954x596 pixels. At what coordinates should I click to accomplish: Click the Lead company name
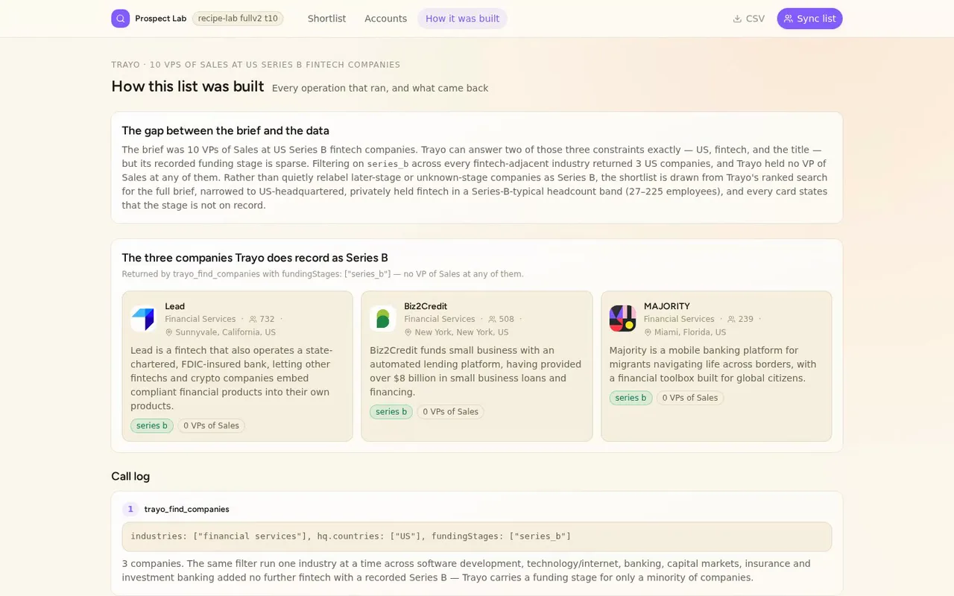(x=174, y=306)
